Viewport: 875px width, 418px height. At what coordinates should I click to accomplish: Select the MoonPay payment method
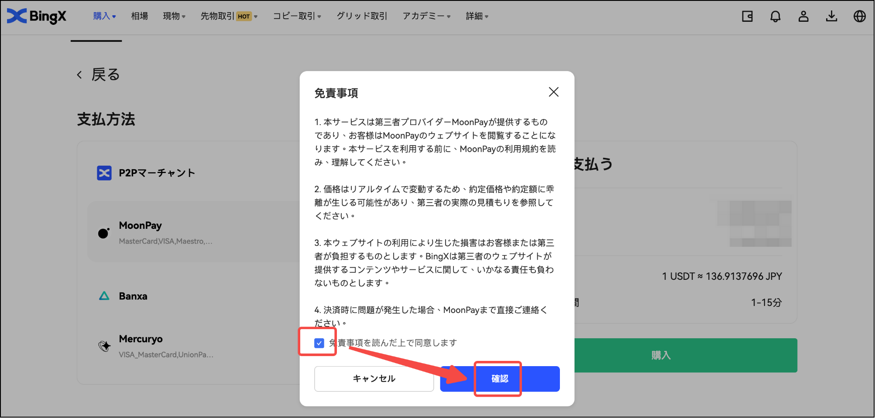pos(194,231)
